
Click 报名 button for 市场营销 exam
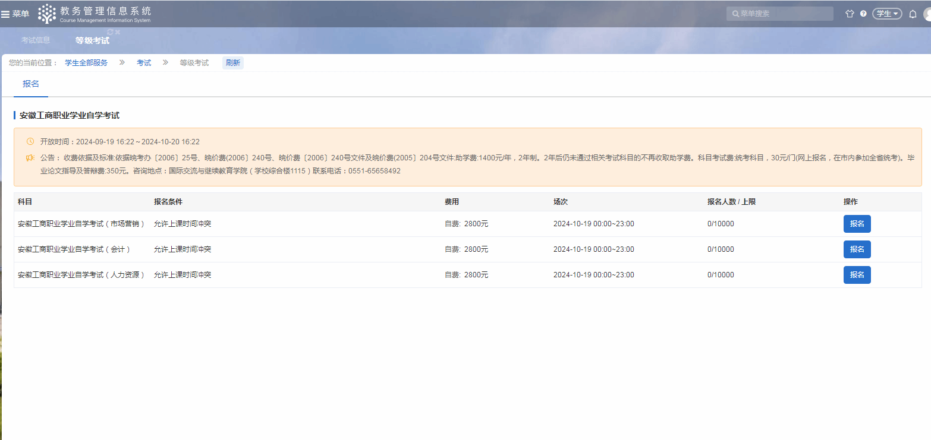[857, 224]
